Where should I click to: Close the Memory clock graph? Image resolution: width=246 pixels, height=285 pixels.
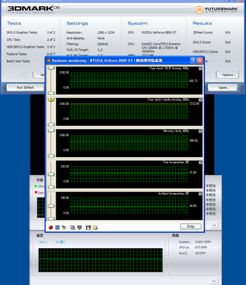(200, 131)
